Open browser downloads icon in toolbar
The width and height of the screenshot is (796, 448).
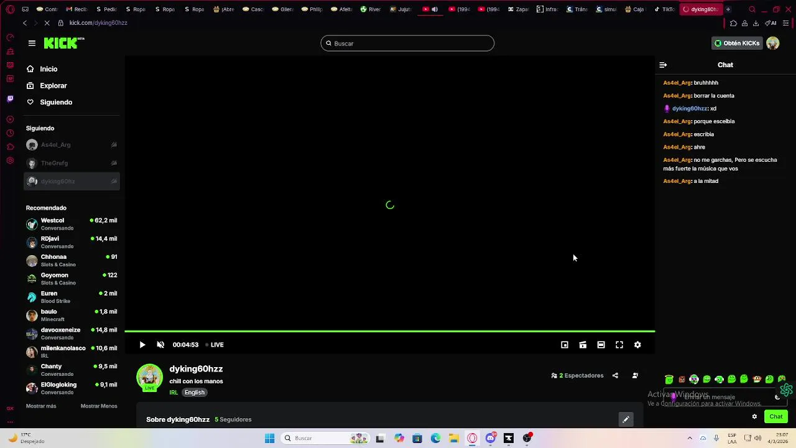click(756, 23)
